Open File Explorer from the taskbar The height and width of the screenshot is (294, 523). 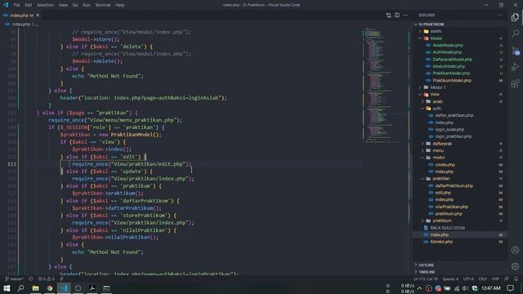pyautogui.click(x=35, y=288)
